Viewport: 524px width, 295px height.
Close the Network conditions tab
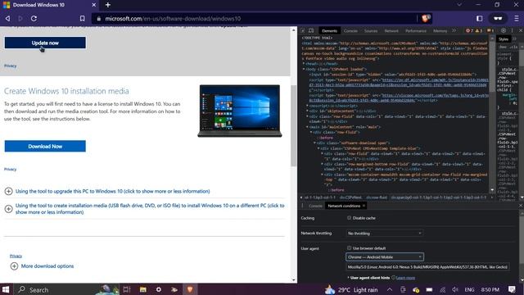(364, 206)
